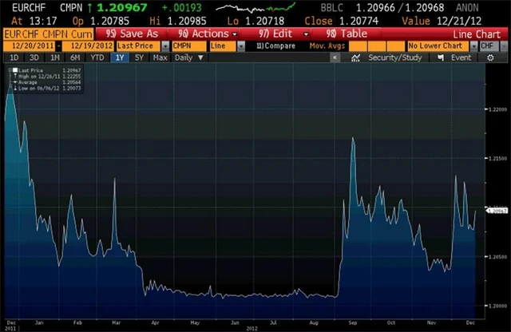
Task: Click the Sep x-axis month label
Action: tap(353, 322)
